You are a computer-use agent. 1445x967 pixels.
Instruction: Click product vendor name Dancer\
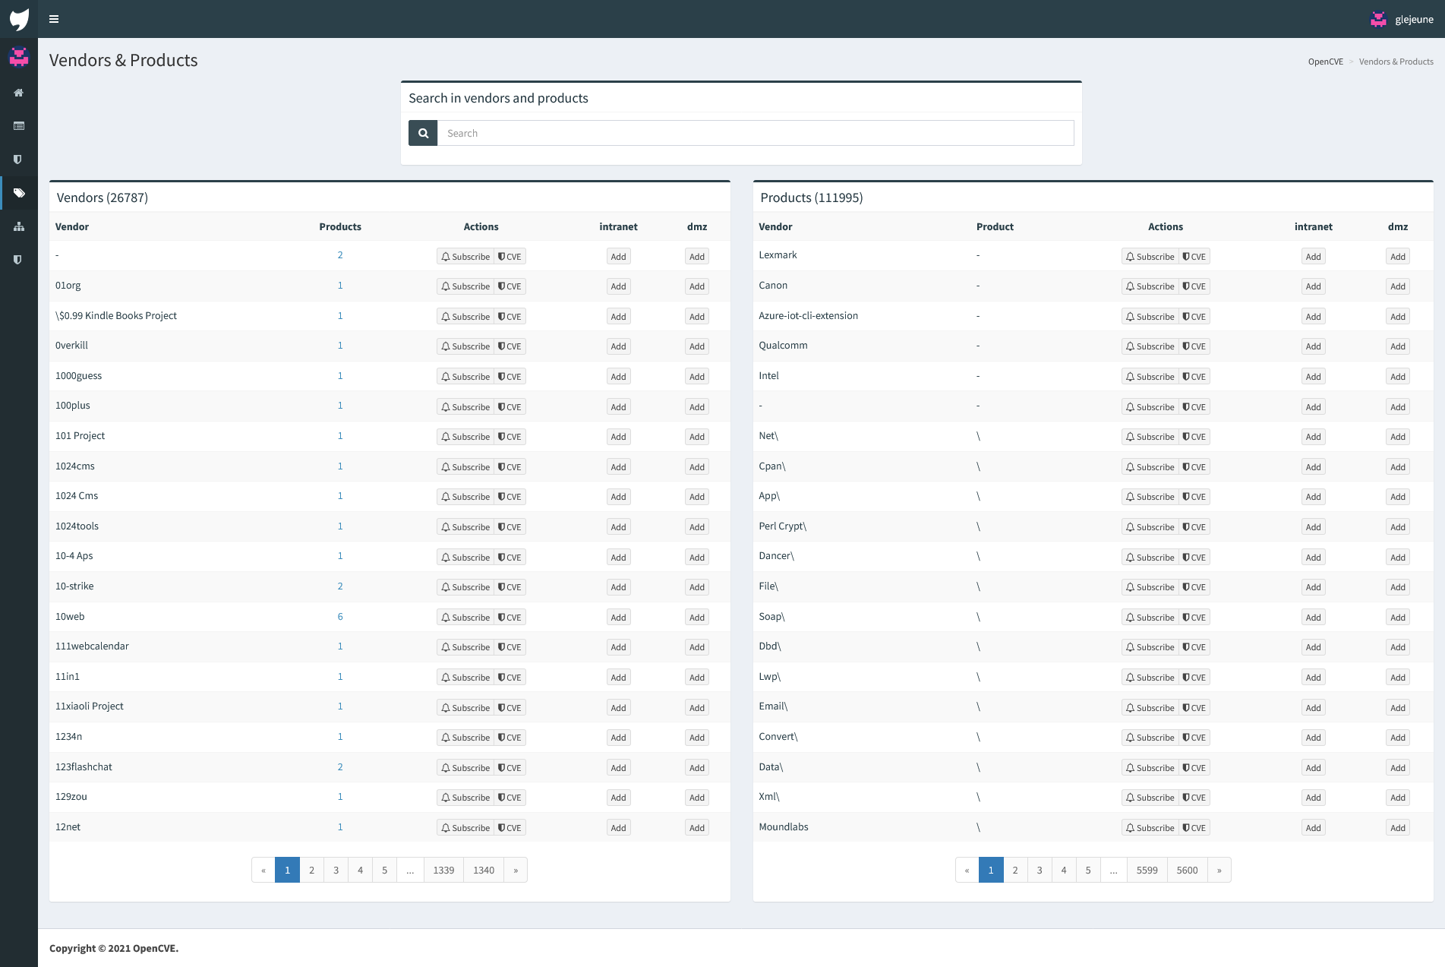tap(776, 556)
